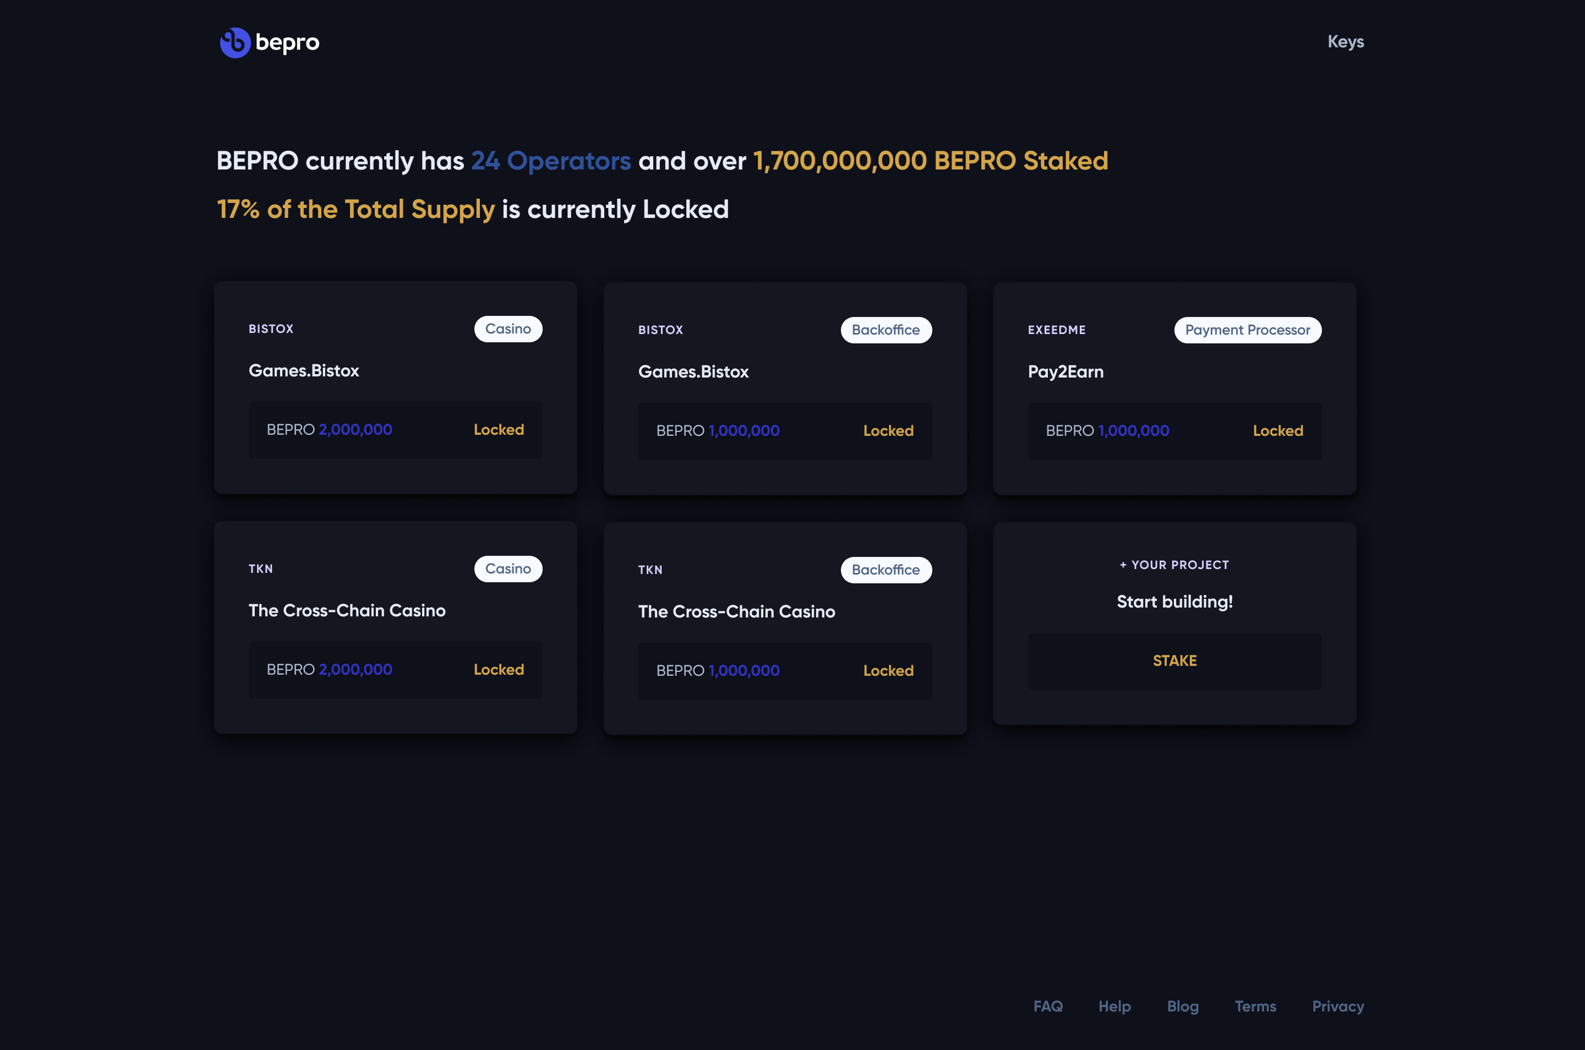Open the Keys page link
Viewport: 1585px width, 1050px height.
[x=1345, y=41]
